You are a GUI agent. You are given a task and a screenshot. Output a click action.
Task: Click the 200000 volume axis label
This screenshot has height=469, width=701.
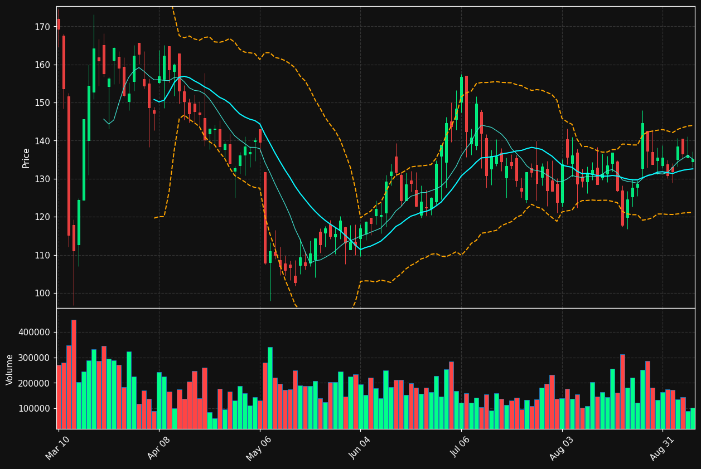pos(35,383)
